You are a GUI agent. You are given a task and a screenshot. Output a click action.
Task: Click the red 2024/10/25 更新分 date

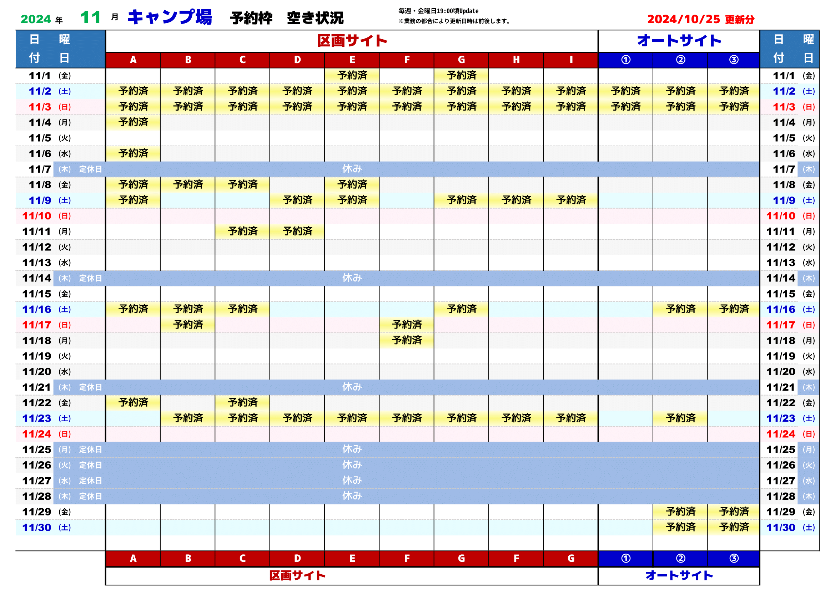pyautogui.click(x=701, y=19)
